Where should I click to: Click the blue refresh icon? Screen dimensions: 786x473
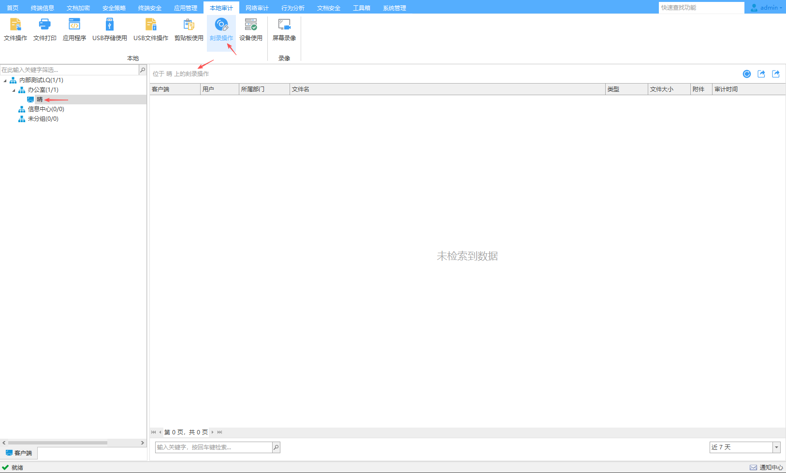pos(747,74)
